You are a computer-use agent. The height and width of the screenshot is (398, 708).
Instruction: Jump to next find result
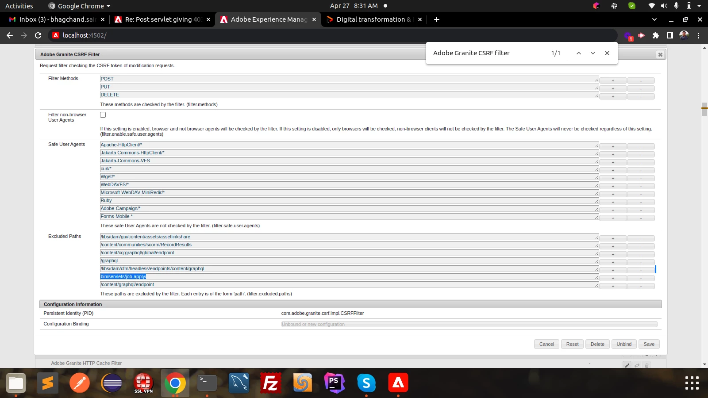[x=593, y=53]
